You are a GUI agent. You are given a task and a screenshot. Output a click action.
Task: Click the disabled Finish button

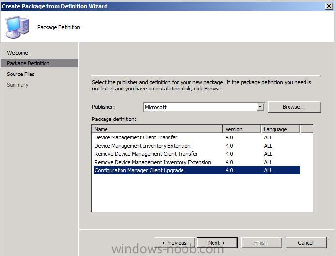(261, 243)
